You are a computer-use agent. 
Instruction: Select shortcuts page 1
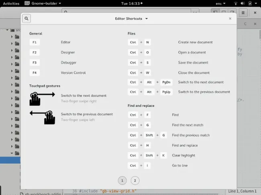[122, 181]
